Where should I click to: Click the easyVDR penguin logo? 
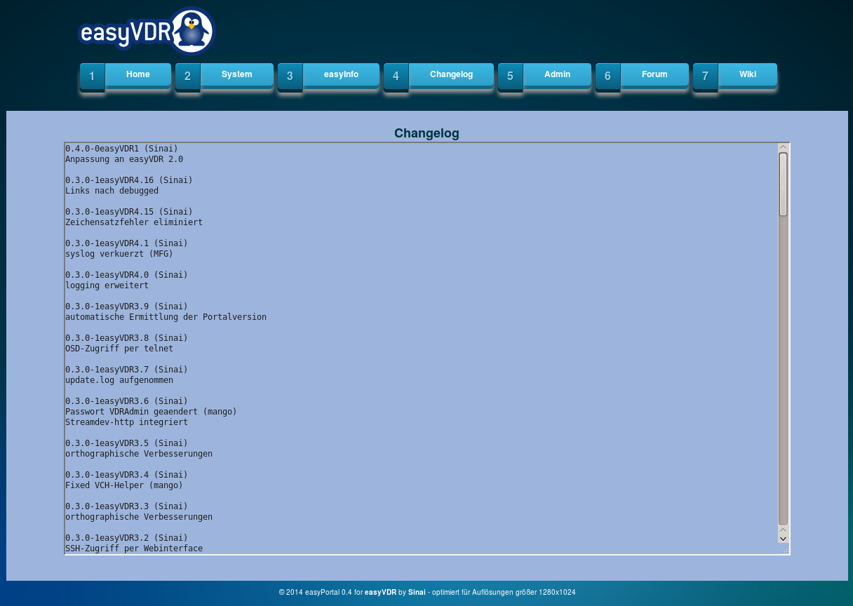[146, 32]
